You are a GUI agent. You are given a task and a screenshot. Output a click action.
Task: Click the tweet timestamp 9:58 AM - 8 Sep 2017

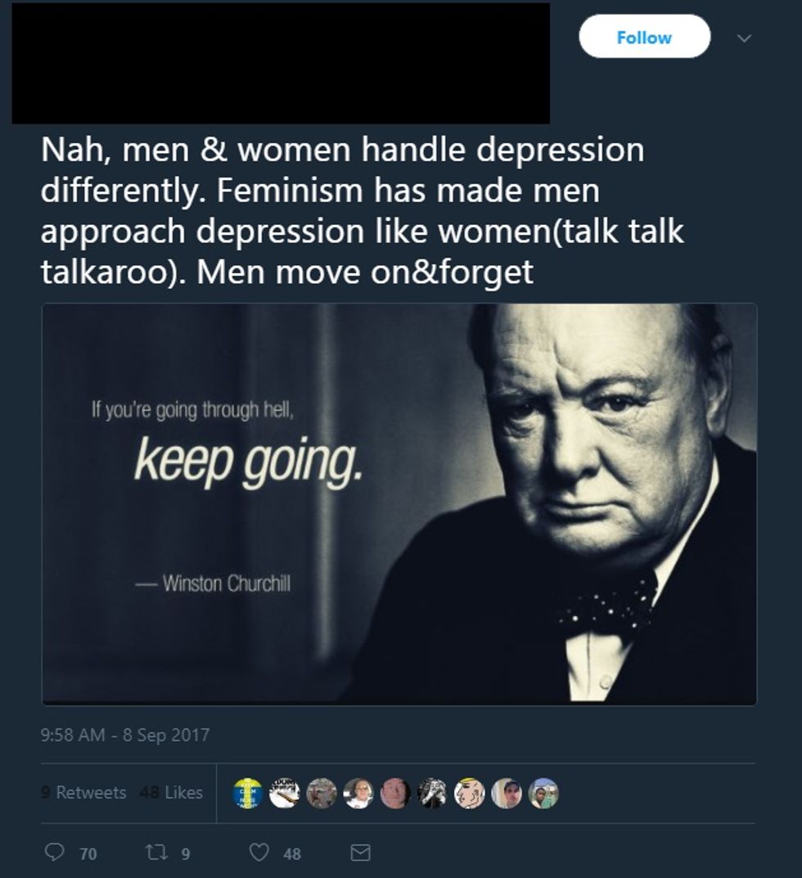pyautogui.click(x=125, y=735)
